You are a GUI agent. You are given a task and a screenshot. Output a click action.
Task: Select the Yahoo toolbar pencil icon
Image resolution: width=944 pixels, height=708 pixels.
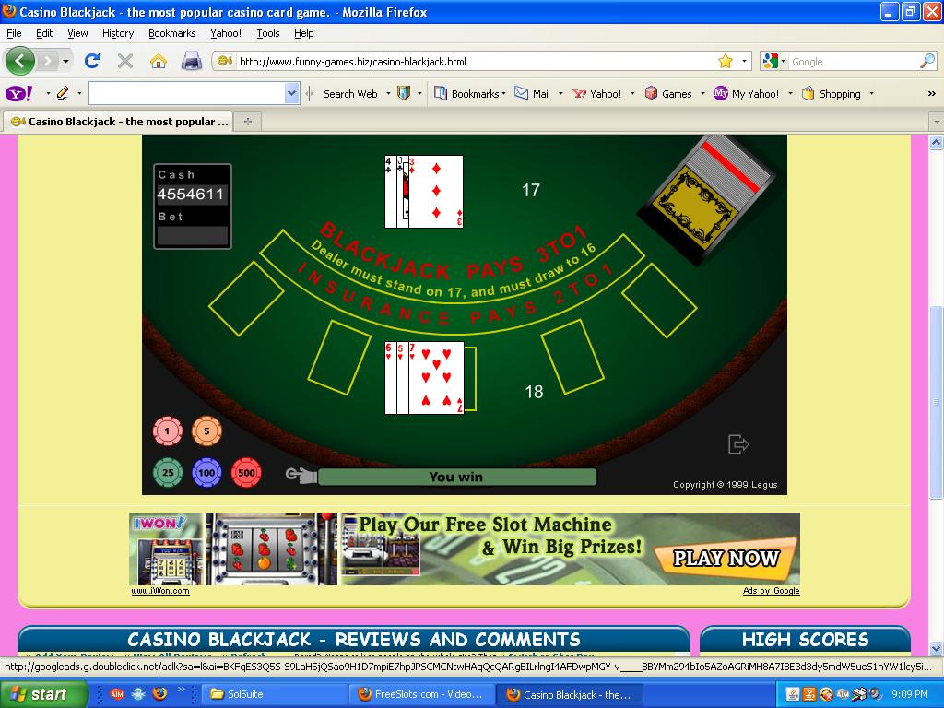coord(63,93)
